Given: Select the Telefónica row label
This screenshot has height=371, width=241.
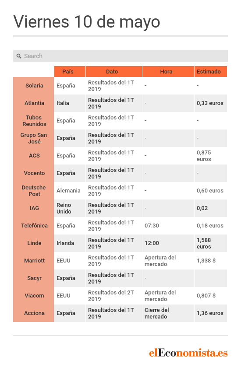Looking at the screenshot, I should 34,226.
